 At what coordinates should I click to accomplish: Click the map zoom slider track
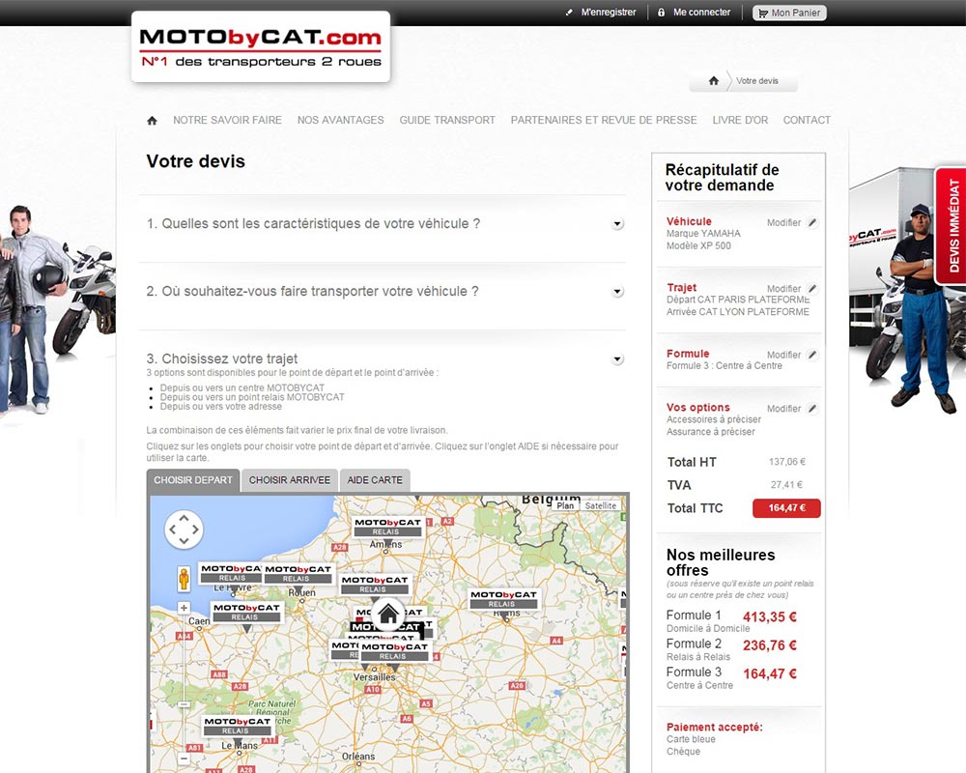click(184, 683)
